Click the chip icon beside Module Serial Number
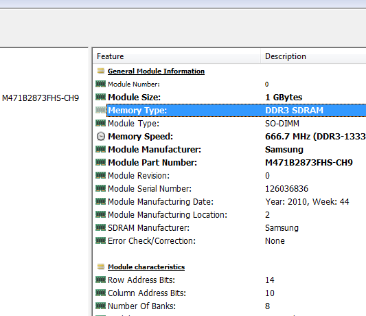 coord(101,188)
